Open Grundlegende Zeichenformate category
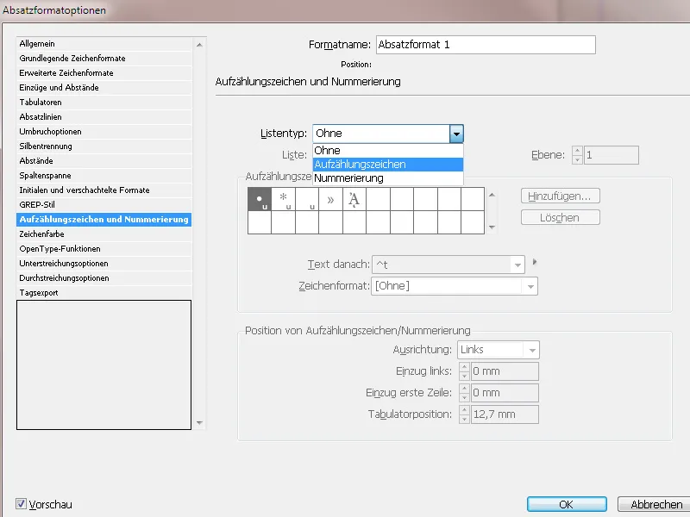 pyautogui.click(x=104, y=58)
